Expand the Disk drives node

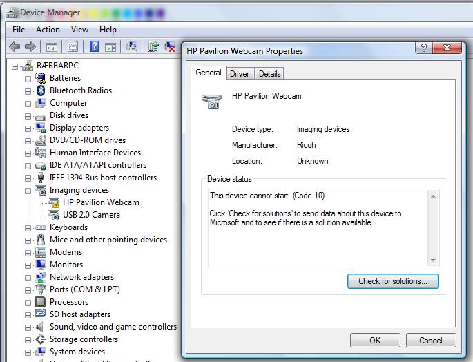point(28,116)
